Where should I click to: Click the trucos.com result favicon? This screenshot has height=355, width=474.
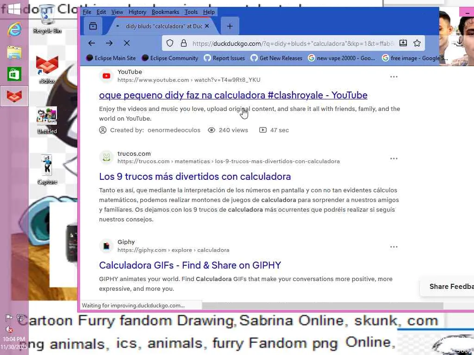click(106, 157)
